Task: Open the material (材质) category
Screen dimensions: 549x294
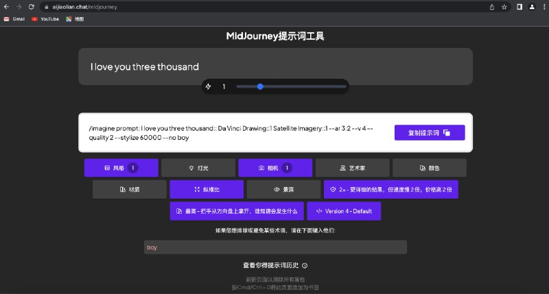Action: (x=130, y=189)
